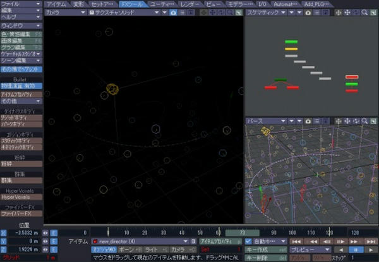
Task: Open the 編集 menu dropdown
Action: (21, 10)
